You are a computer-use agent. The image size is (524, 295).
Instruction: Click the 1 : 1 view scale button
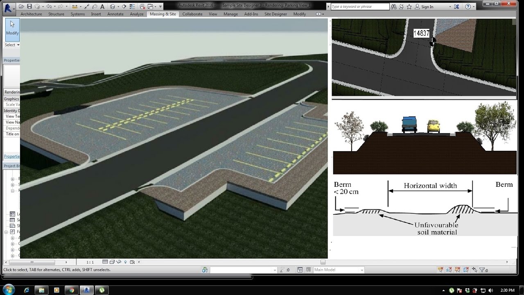(x=90, y=262)
